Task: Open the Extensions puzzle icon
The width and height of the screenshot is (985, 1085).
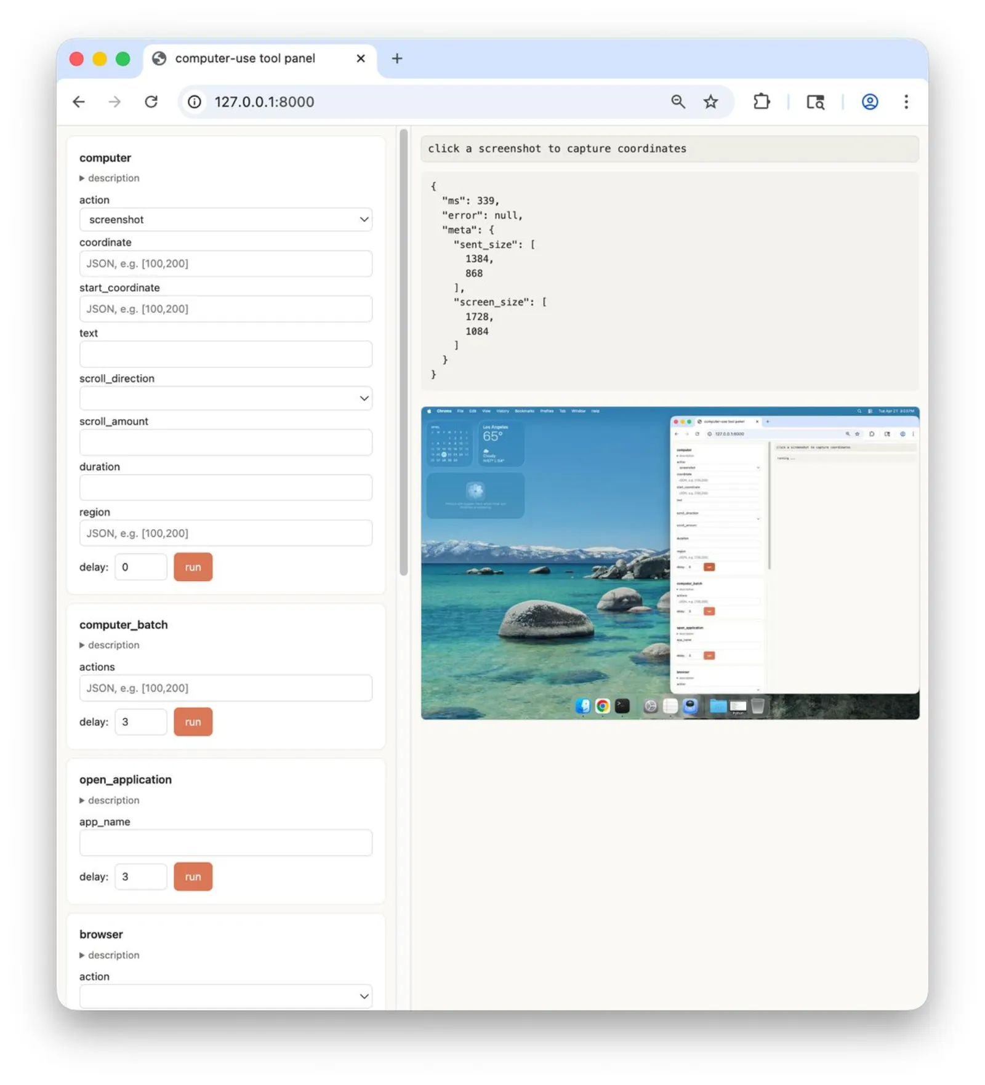Action: tap(762, 102)
